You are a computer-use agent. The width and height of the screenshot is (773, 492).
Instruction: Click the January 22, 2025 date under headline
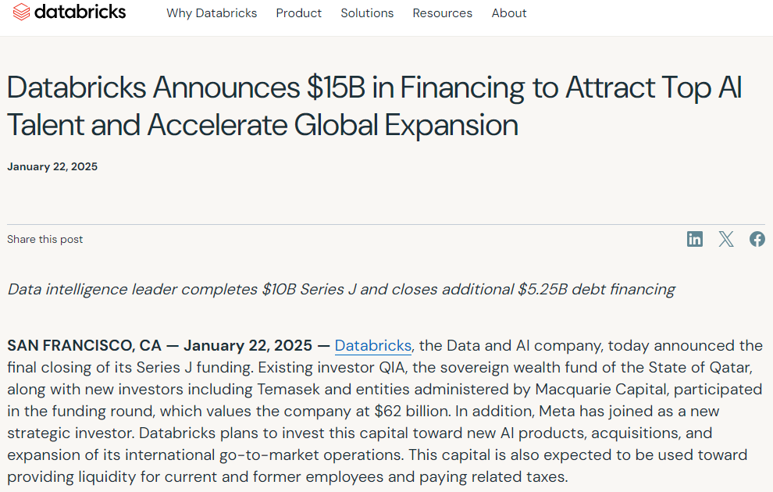[x=52, y=166]
